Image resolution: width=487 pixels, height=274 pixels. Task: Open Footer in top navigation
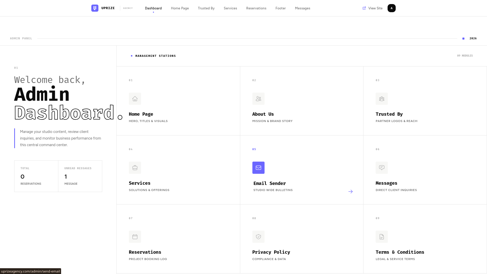click(281, 8)
